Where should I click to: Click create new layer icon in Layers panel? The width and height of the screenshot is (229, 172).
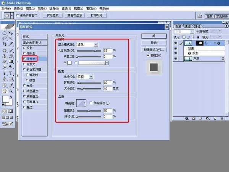click(215, 118)
